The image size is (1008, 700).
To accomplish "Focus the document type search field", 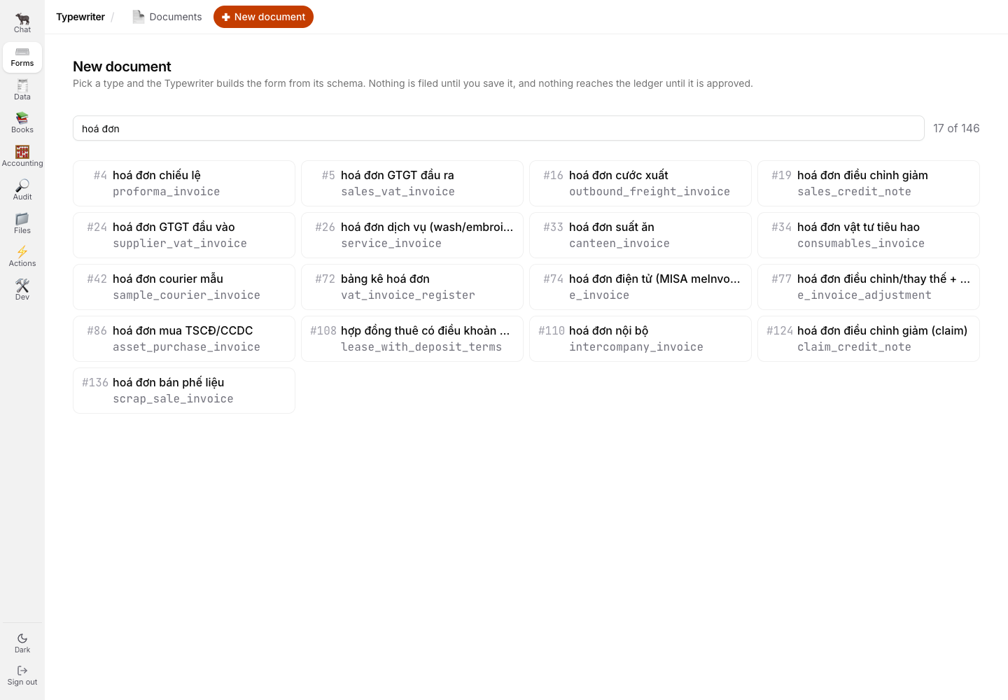I will [498, 128].
